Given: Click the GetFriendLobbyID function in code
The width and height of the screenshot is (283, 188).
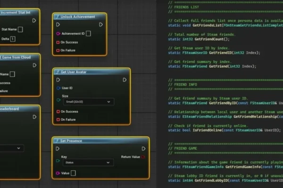Looking at the screenshot, I should point(211,180).
